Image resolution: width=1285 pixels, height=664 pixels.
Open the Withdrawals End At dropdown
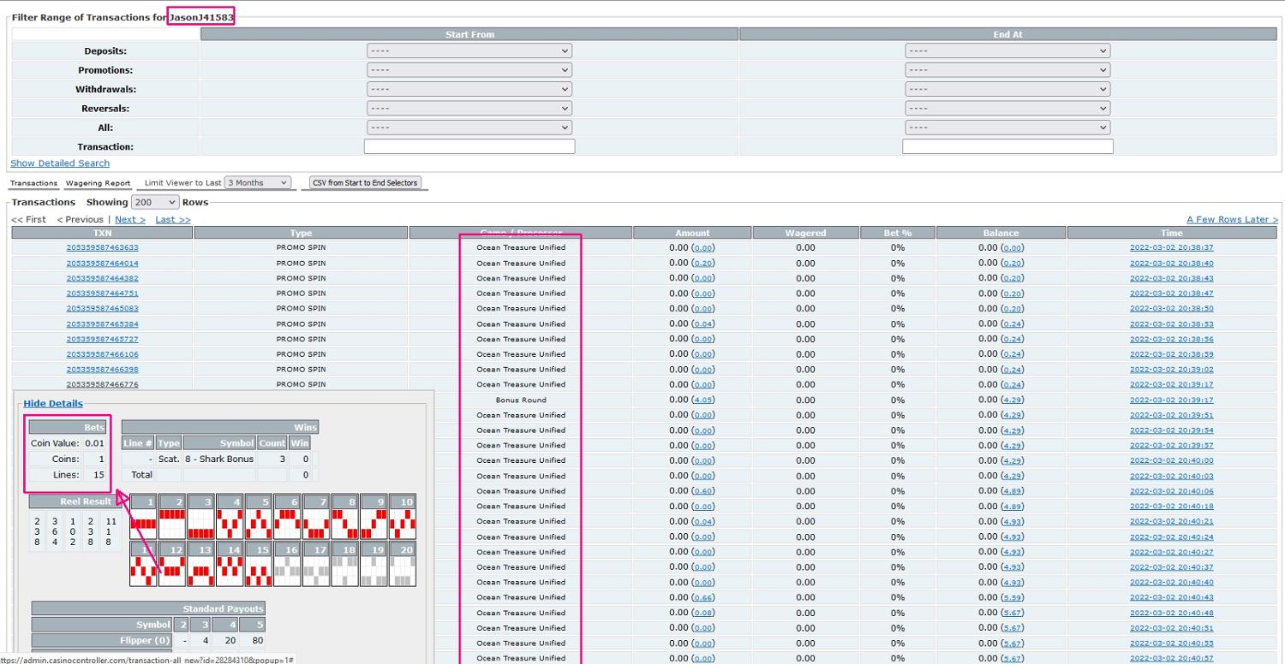point(1007,89)
